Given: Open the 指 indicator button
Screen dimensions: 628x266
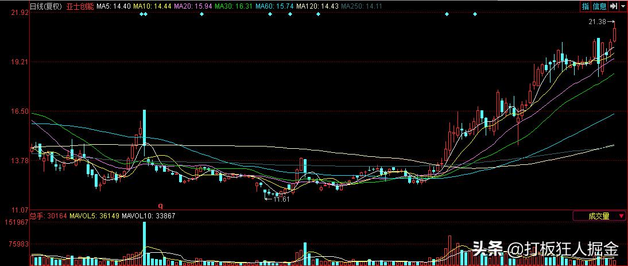Looking at the screenshot, I should tap(586, 6).
